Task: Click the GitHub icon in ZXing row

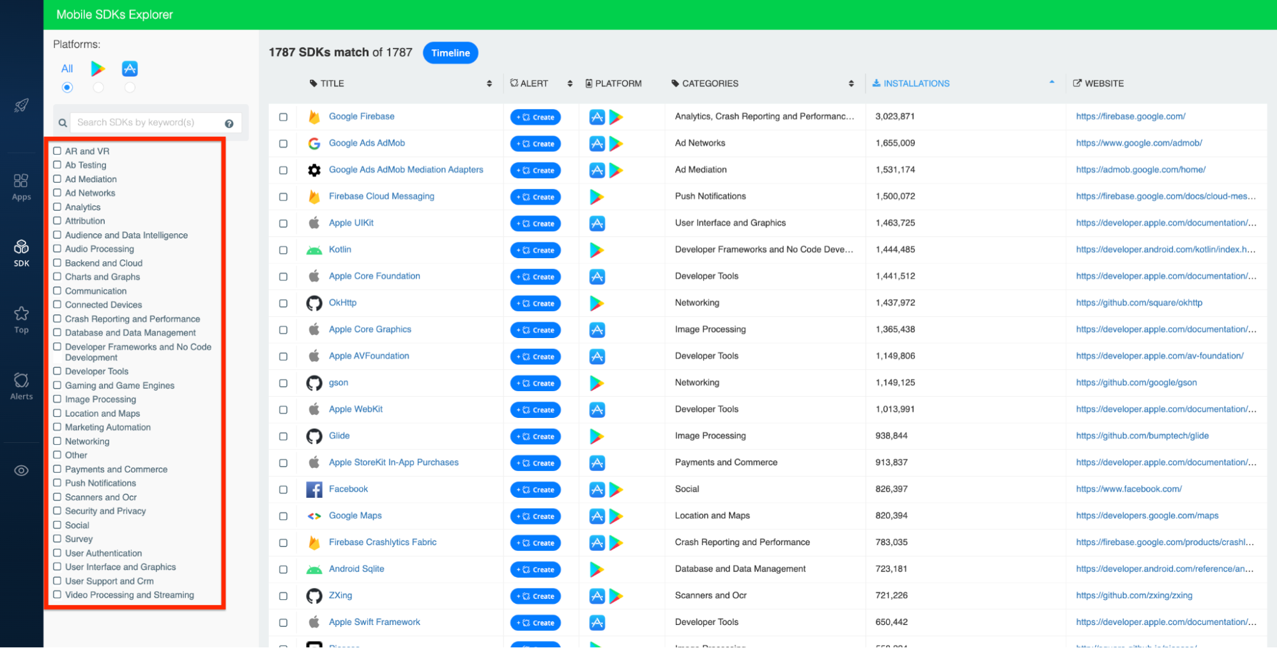Action: [314, 596]
